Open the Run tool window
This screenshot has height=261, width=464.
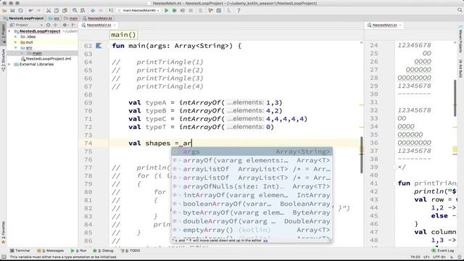(x=79, y=251)
